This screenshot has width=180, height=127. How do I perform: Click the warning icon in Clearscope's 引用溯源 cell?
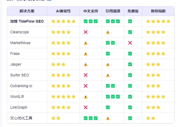108,32
